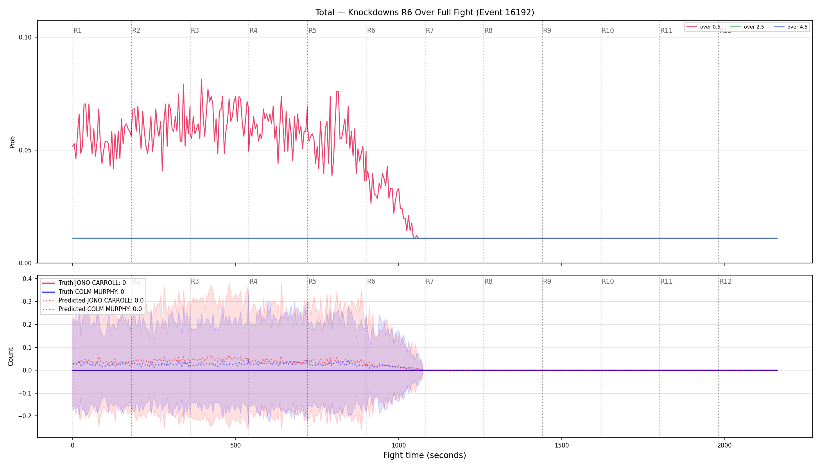Click the R9 round marker in Count plot
The height and width of the screenshot is (469, 821).
pos(547,282)
